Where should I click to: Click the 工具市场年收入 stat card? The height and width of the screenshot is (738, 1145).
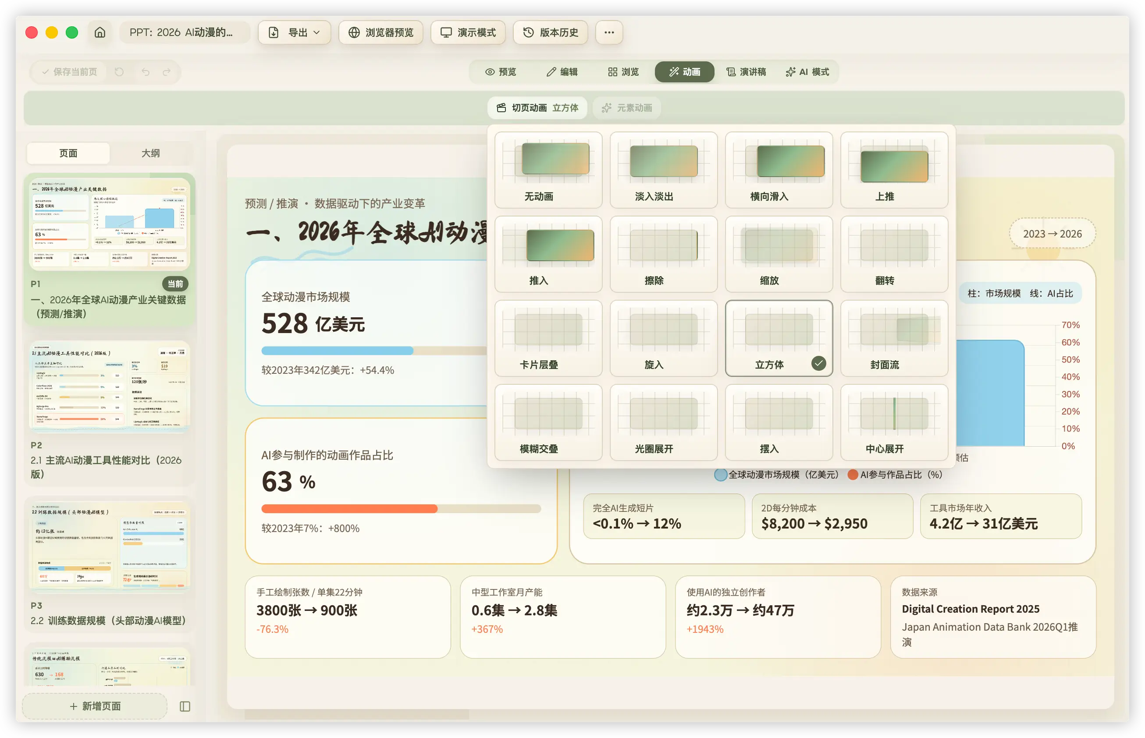pyautogui.click(x=1001, y=516)
